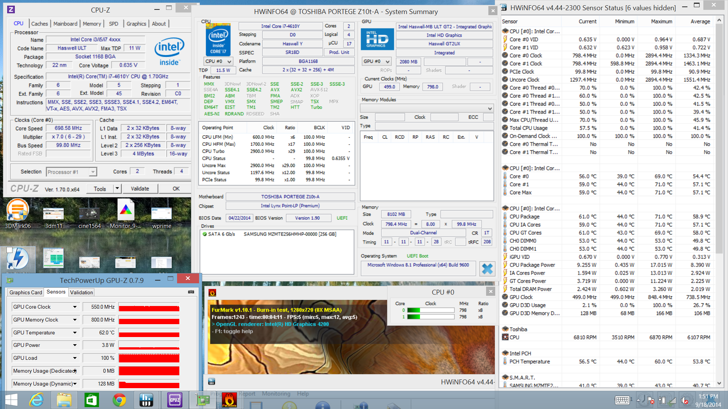Image resolution: width=728 pixels, height=409 pixels.
Task: Click the Sensor Status vertical scrollbar
Action: pyautogui.click(x=719, y=138)
